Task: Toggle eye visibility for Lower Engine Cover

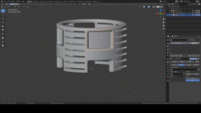Action: (195, 13)
